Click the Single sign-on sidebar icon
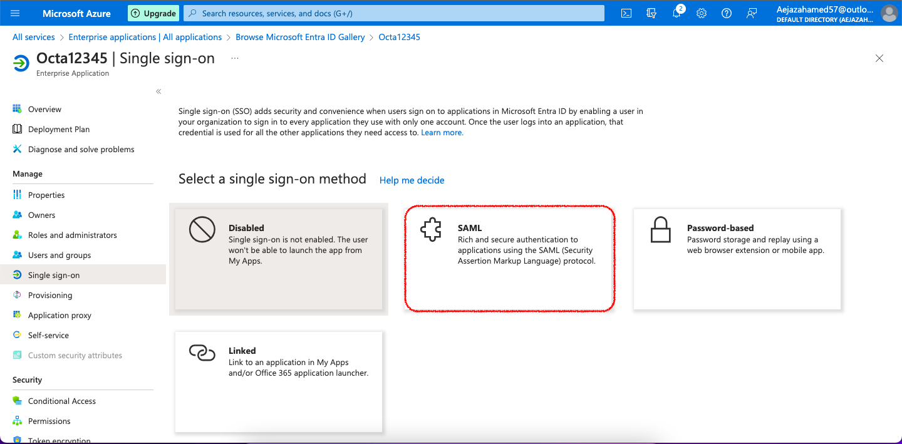902x444 pixels. pos(17,275)
